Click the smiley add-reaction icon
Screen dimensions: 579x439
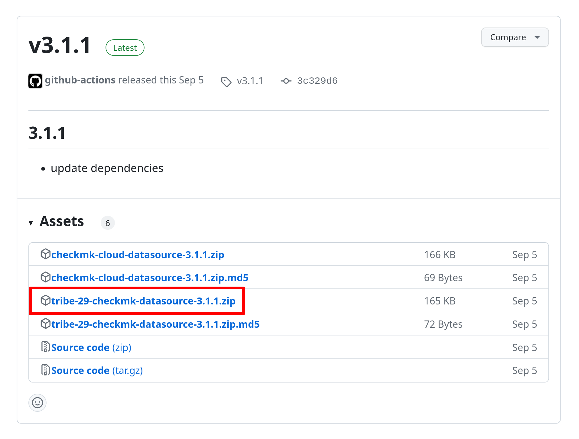[37, 403]
